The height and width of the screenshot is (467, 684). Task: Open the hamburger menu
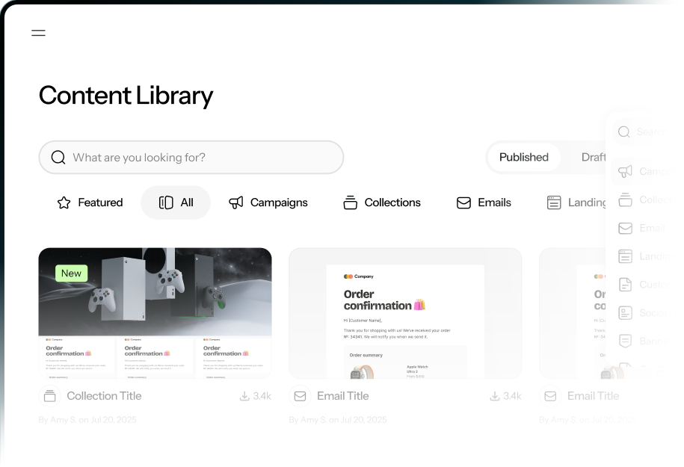coord(38,33)
